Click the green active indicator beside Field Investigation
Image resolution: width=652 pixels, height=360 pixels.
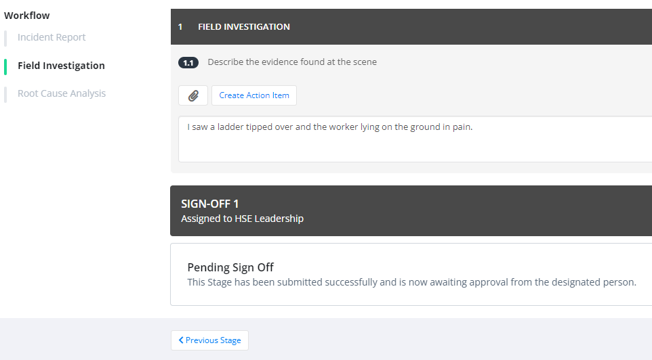(5, 67)
